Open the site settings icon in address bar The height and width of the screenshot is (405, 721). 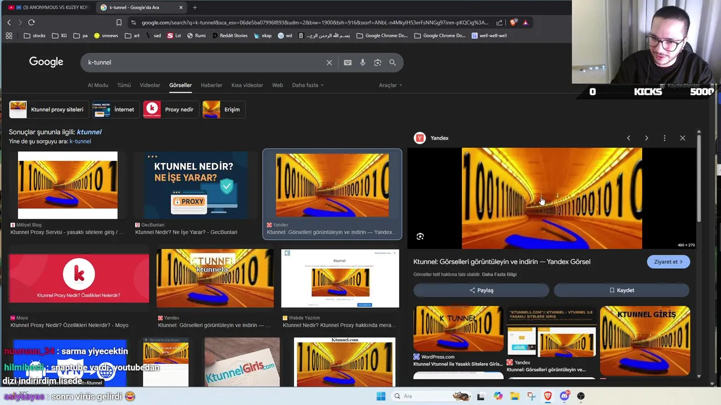point(133,22)
